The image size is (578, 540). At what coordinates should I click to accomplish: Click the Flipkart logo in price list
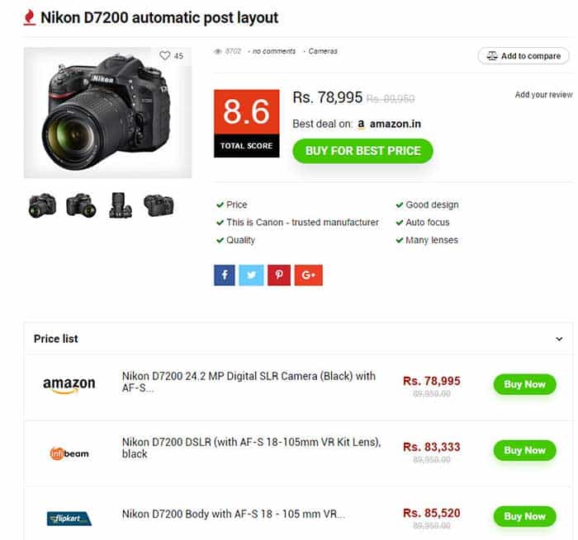[69, 519]
